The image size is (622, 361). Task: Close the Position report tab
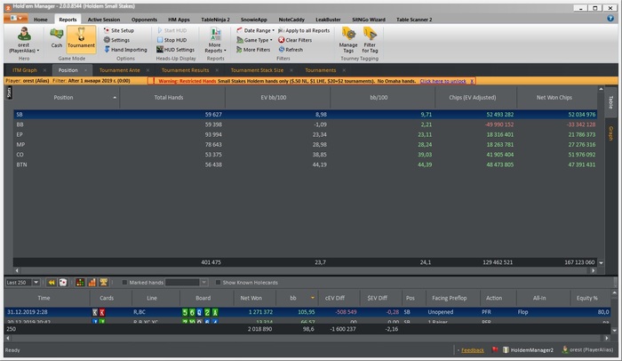click(85, 70)
